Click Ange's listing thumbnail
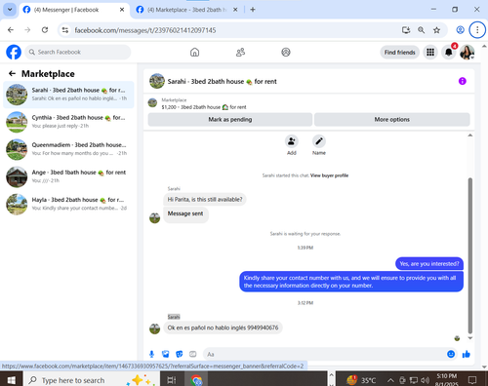The width and height of the screenshot is (488, 386). [x=17, y=176]
